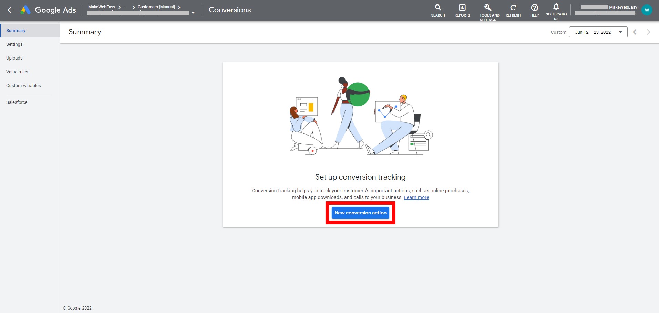Open the Learn more link

click(x=416, y=197)
